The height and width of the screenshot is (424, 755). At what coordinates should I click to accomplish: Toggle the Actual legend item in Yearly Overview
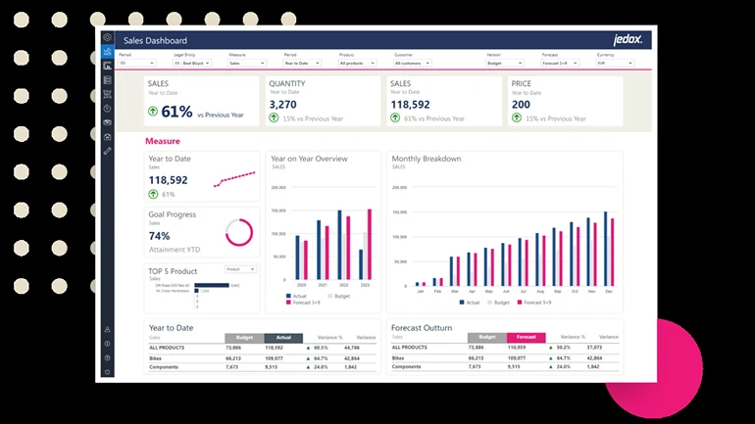(298, 295)
